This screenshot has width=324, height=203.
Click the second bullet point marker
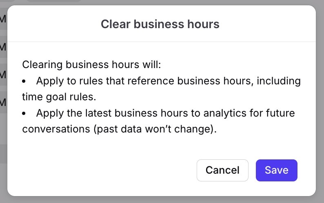click(x=24, y=113)
